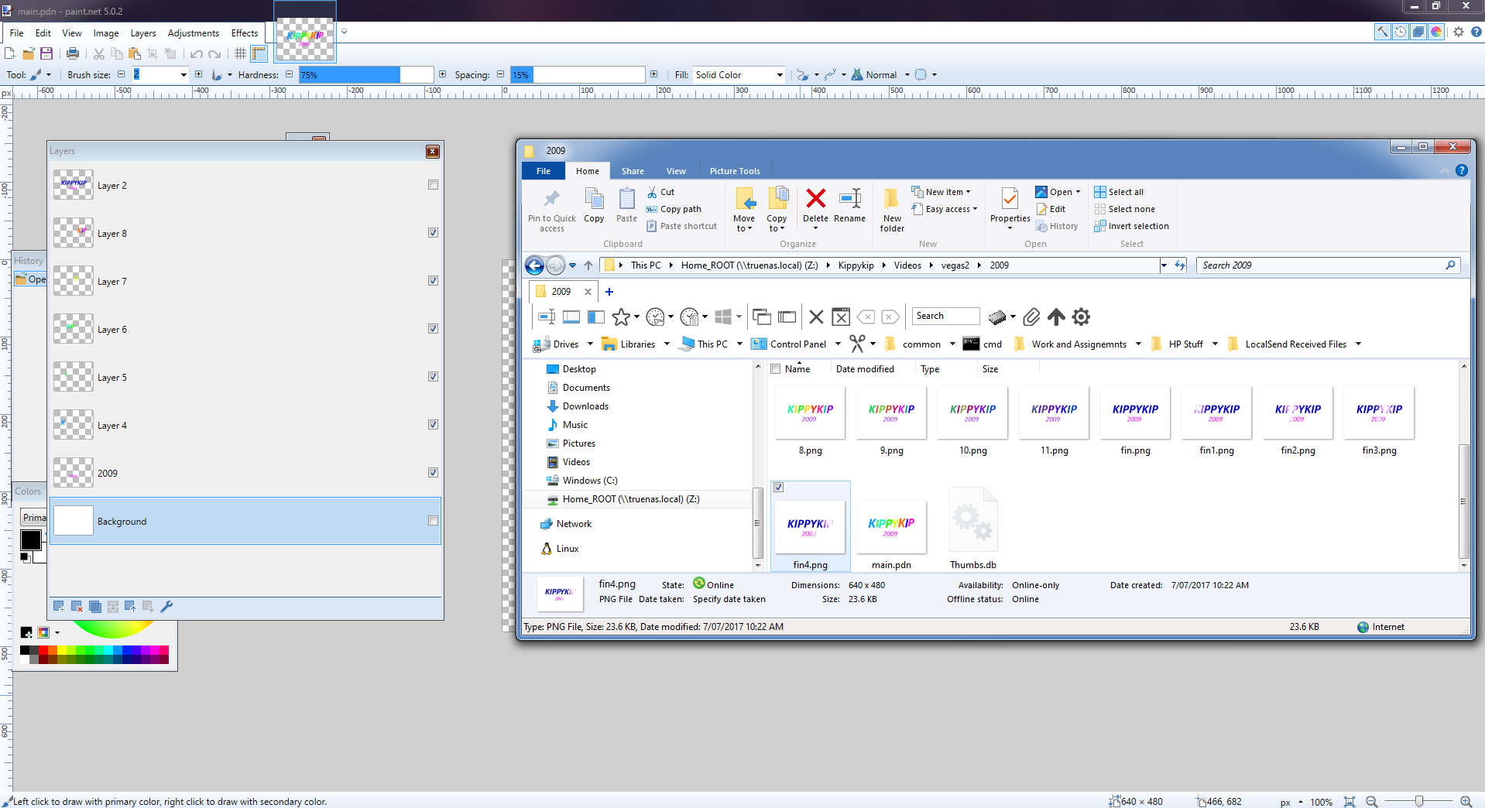1485x808 pixels.
Task: Open layer properties wrench icon
Action: coord(166,607)
